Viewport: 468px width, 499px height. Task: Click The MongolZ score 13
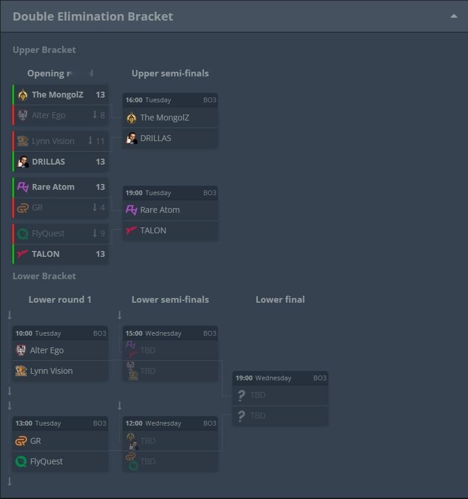(x=100, y=95)
